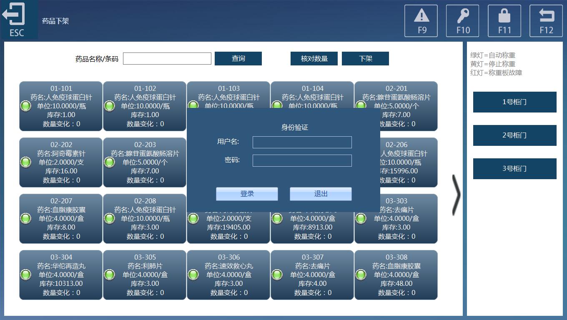Click green indicator on slot 03-304
This screenshot has height=320, width=567.
(25, 275)
